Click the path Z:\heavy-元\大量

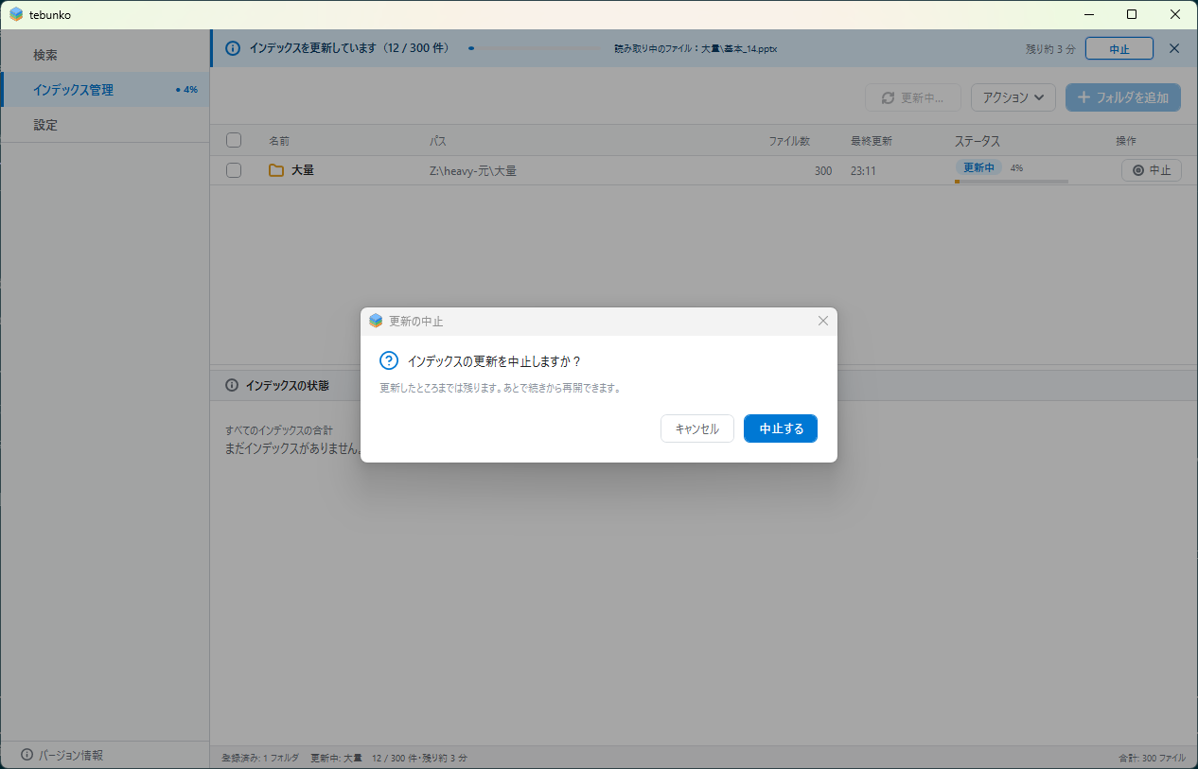473,171
